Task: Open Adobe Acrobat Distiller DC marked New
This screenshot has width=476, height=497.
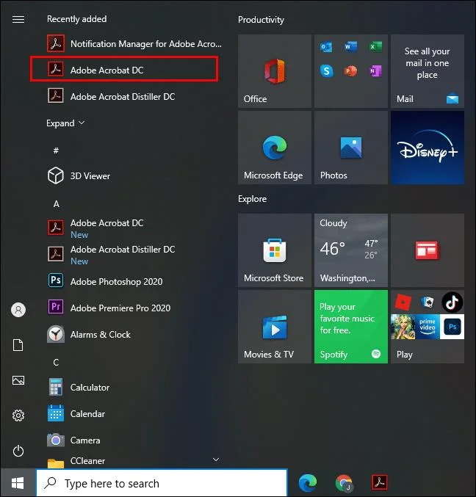Action: 111,255
